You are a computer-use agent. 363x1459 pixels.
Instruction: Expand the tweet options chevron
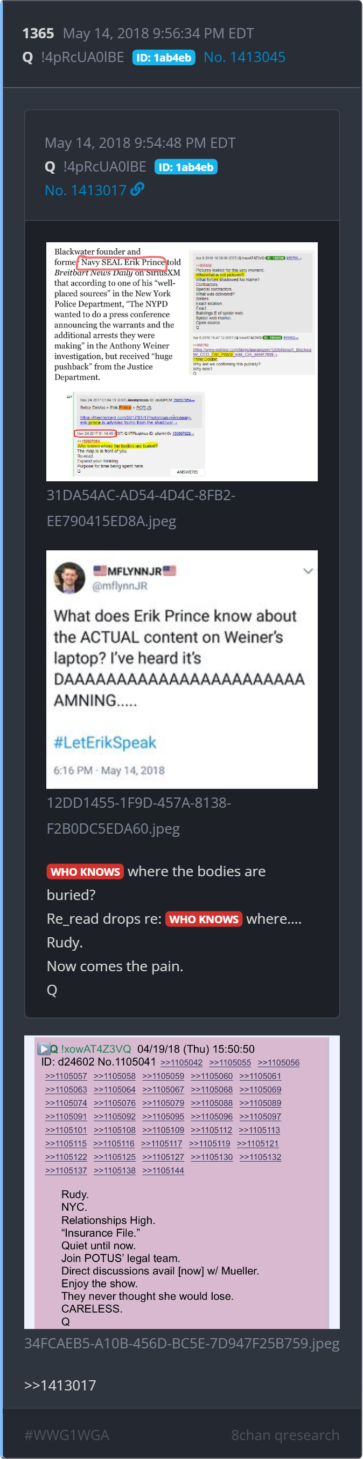tap(308, 571)
